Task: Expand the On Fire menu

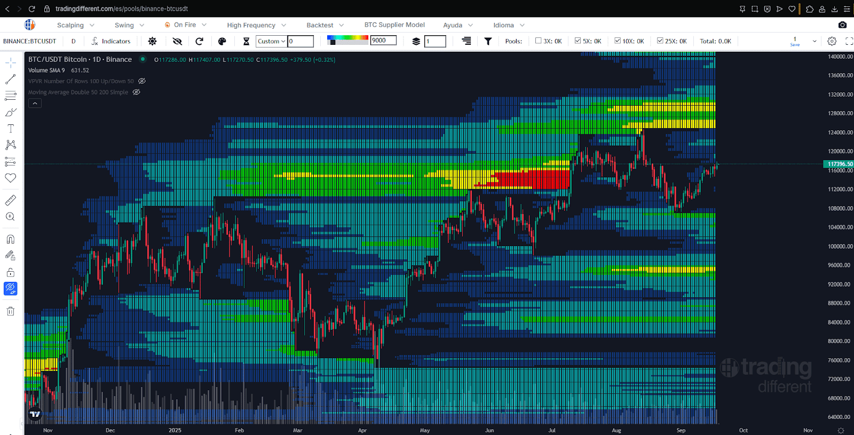Action: (x=185, y=25)
